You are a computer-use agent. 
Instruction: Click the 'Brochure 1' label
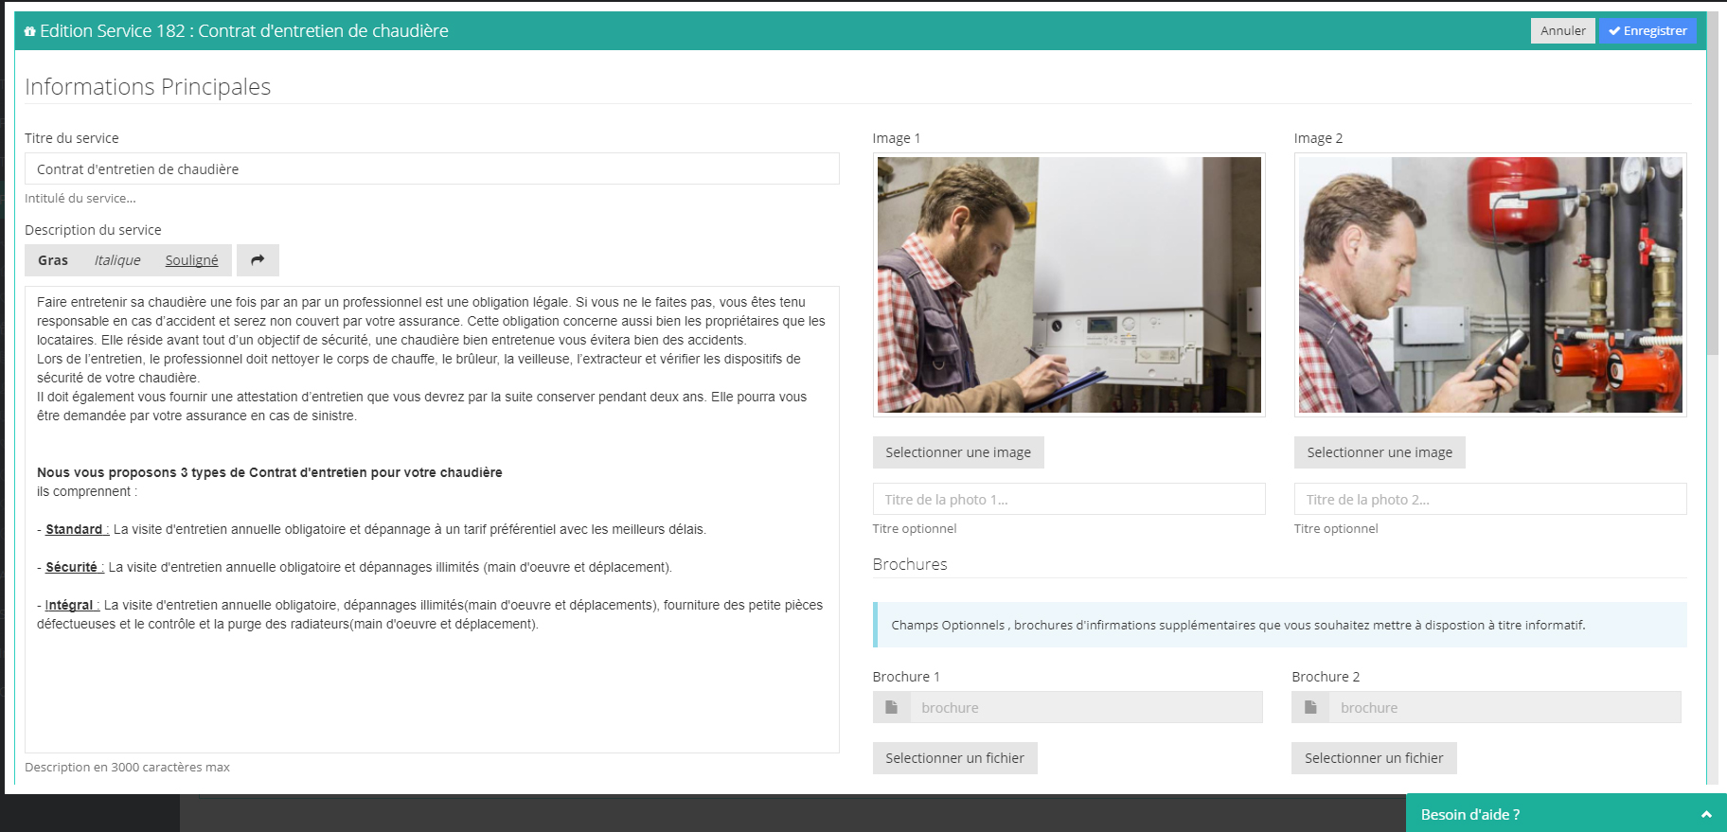coord(906,677)
